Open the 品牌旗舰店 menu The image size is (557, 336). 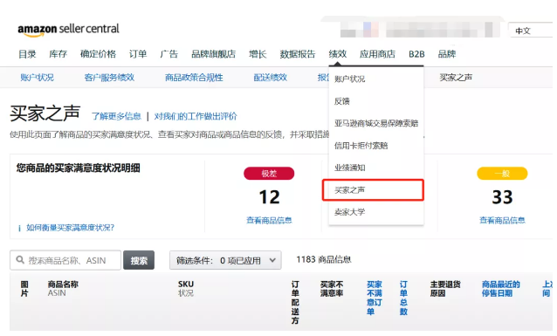214,54
